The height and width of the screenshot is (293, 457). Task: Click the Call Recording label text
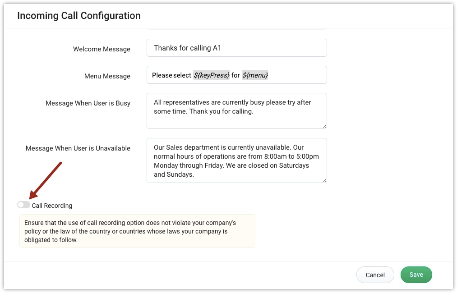click(52, 206)
